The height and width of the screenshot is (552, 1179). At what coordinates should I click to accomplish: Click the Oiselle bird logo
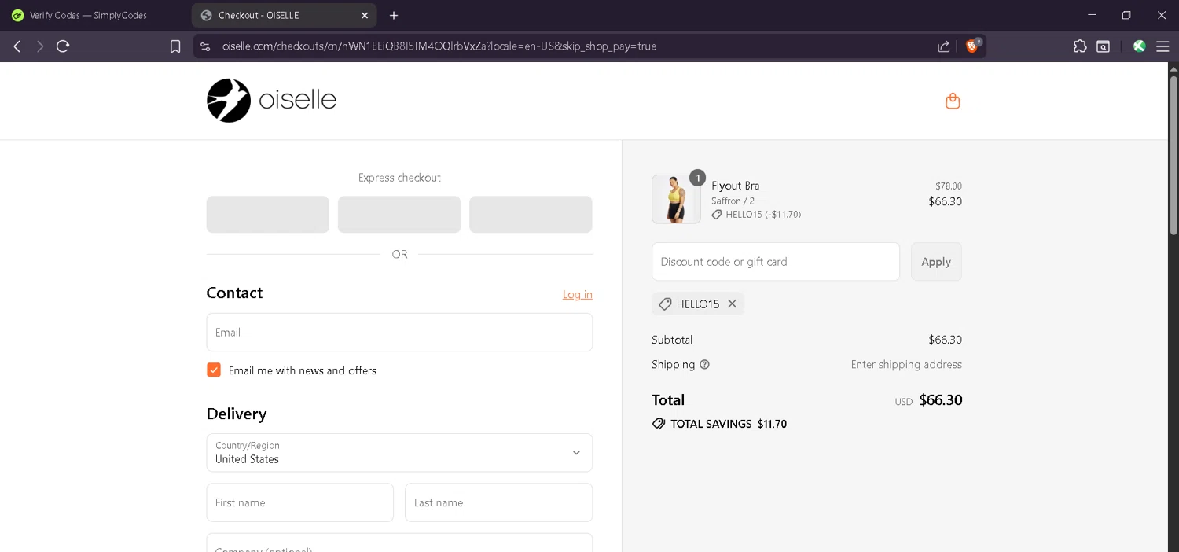point(229,101)
